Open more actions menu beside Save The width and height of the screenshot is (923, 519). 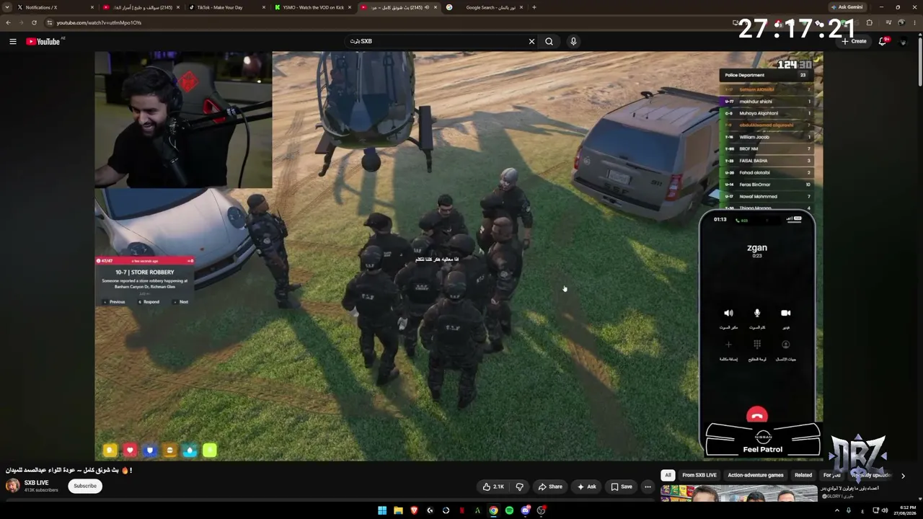648,487
